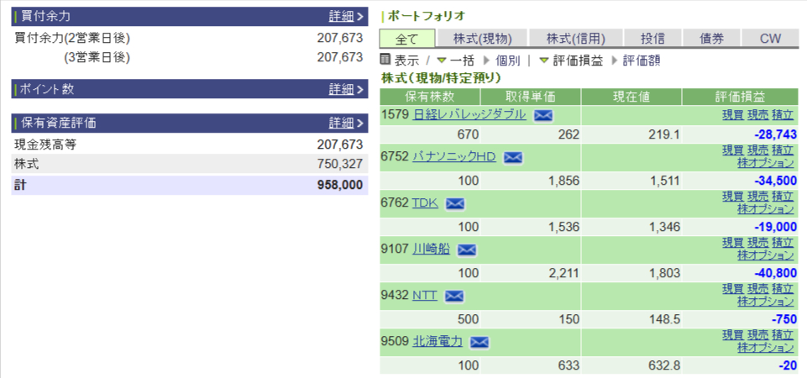The image size is (807, 378).
Task: Click the 取得単価 column header
Action: tap(531, 97)
